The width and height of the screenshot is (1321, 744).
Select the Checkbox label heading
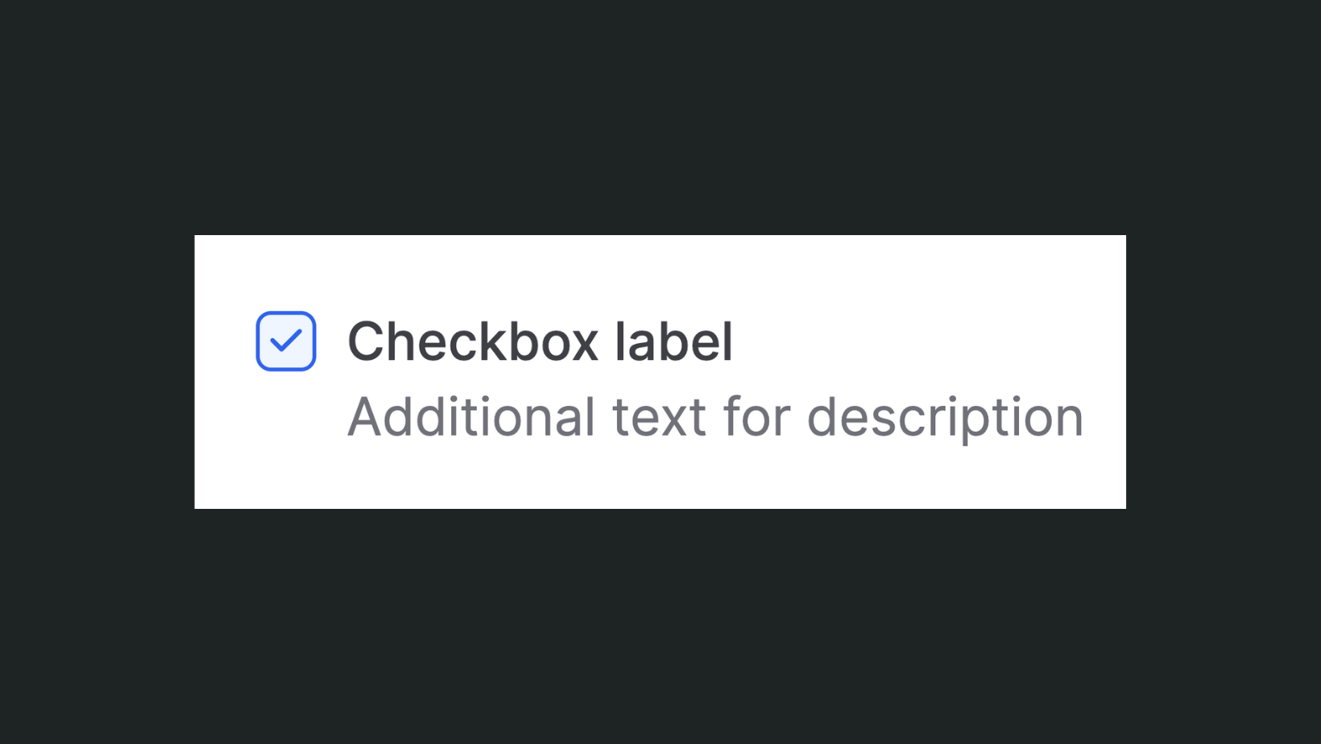tap(538, 341)
